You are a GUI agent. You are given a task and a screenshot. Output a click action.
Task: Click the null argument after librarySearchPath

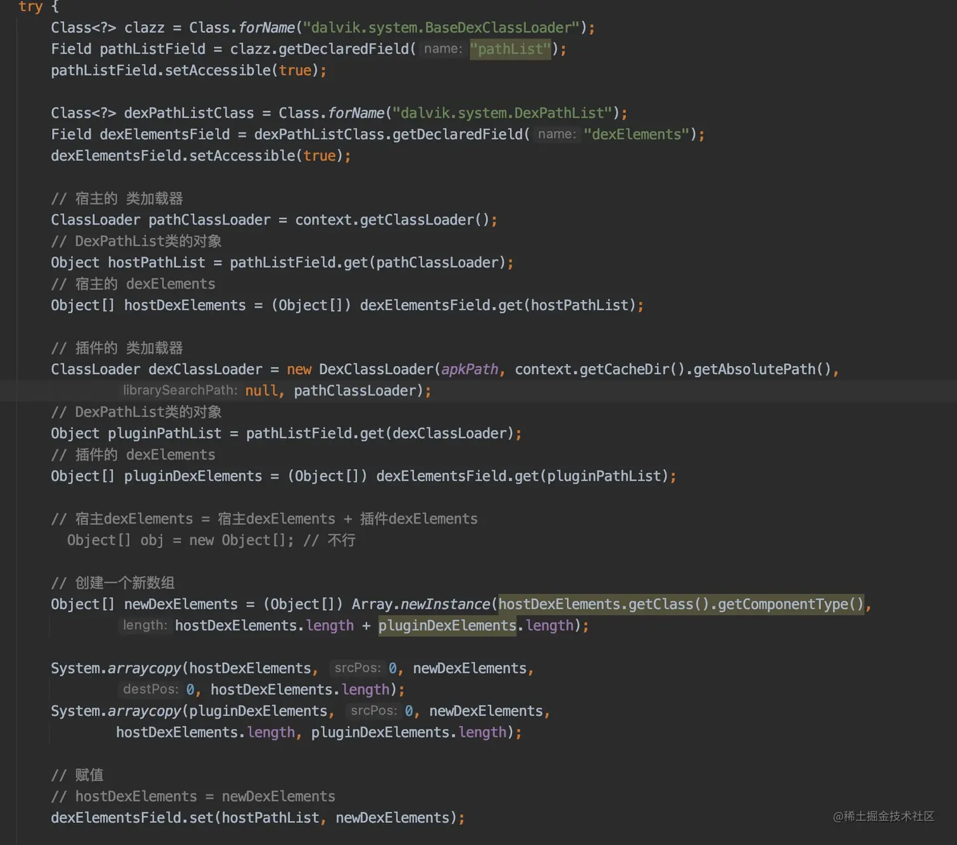[x=261, y=391]
